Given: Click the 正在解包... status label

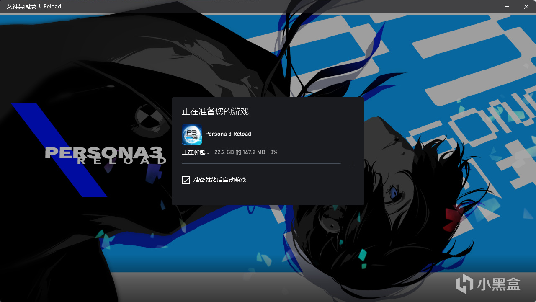Looking at the screenshot, I should pos(195,152).
